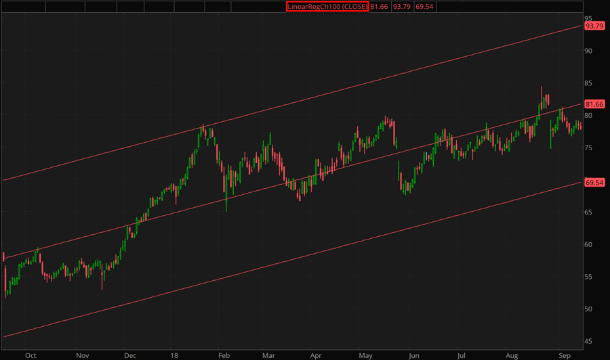
Task: Click the 69.54 value in the study header
Action: click(x=424, y=6)
